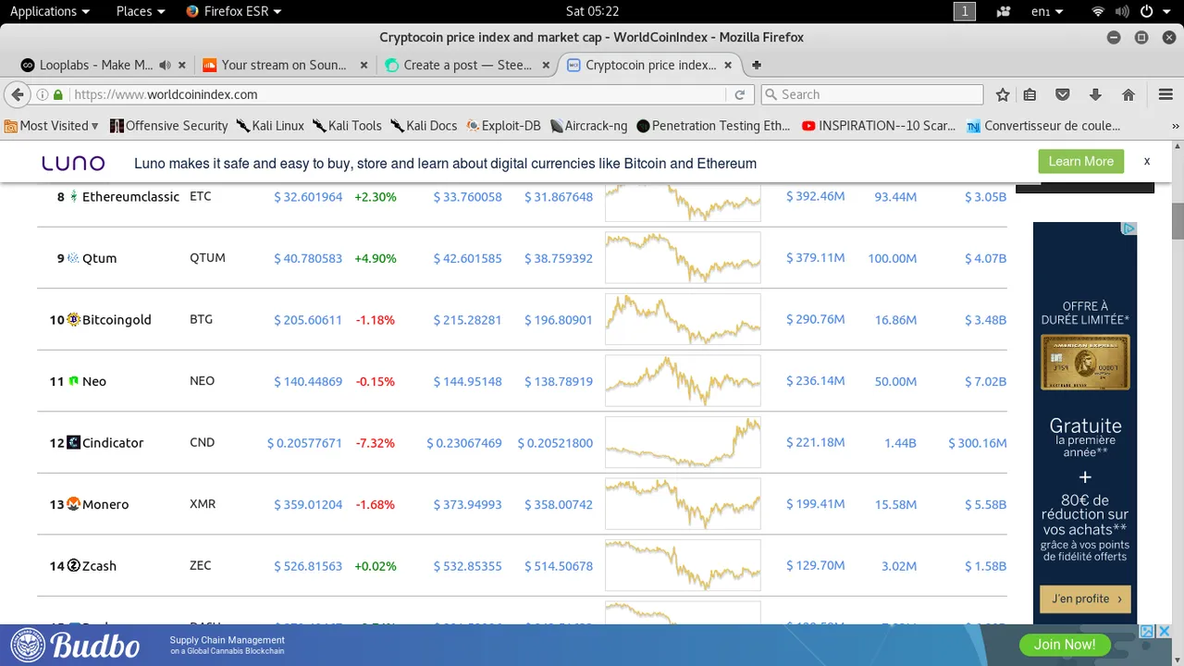Close the Budbo bottom ad banner

click(x=1165, y=632)
